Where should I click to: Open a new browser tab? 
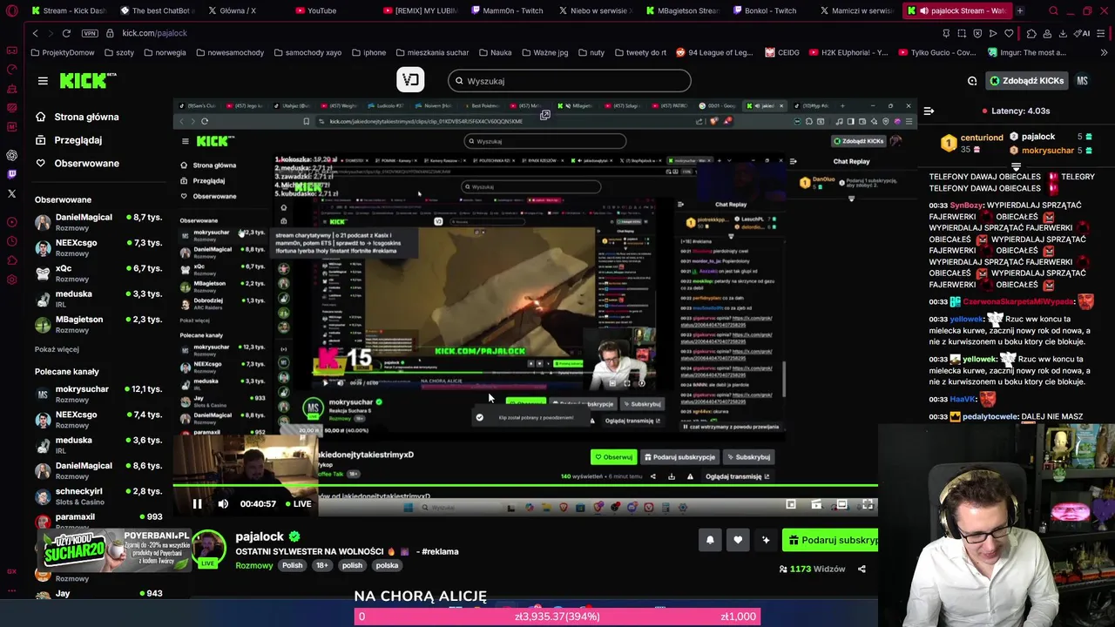coord(1019,10)
